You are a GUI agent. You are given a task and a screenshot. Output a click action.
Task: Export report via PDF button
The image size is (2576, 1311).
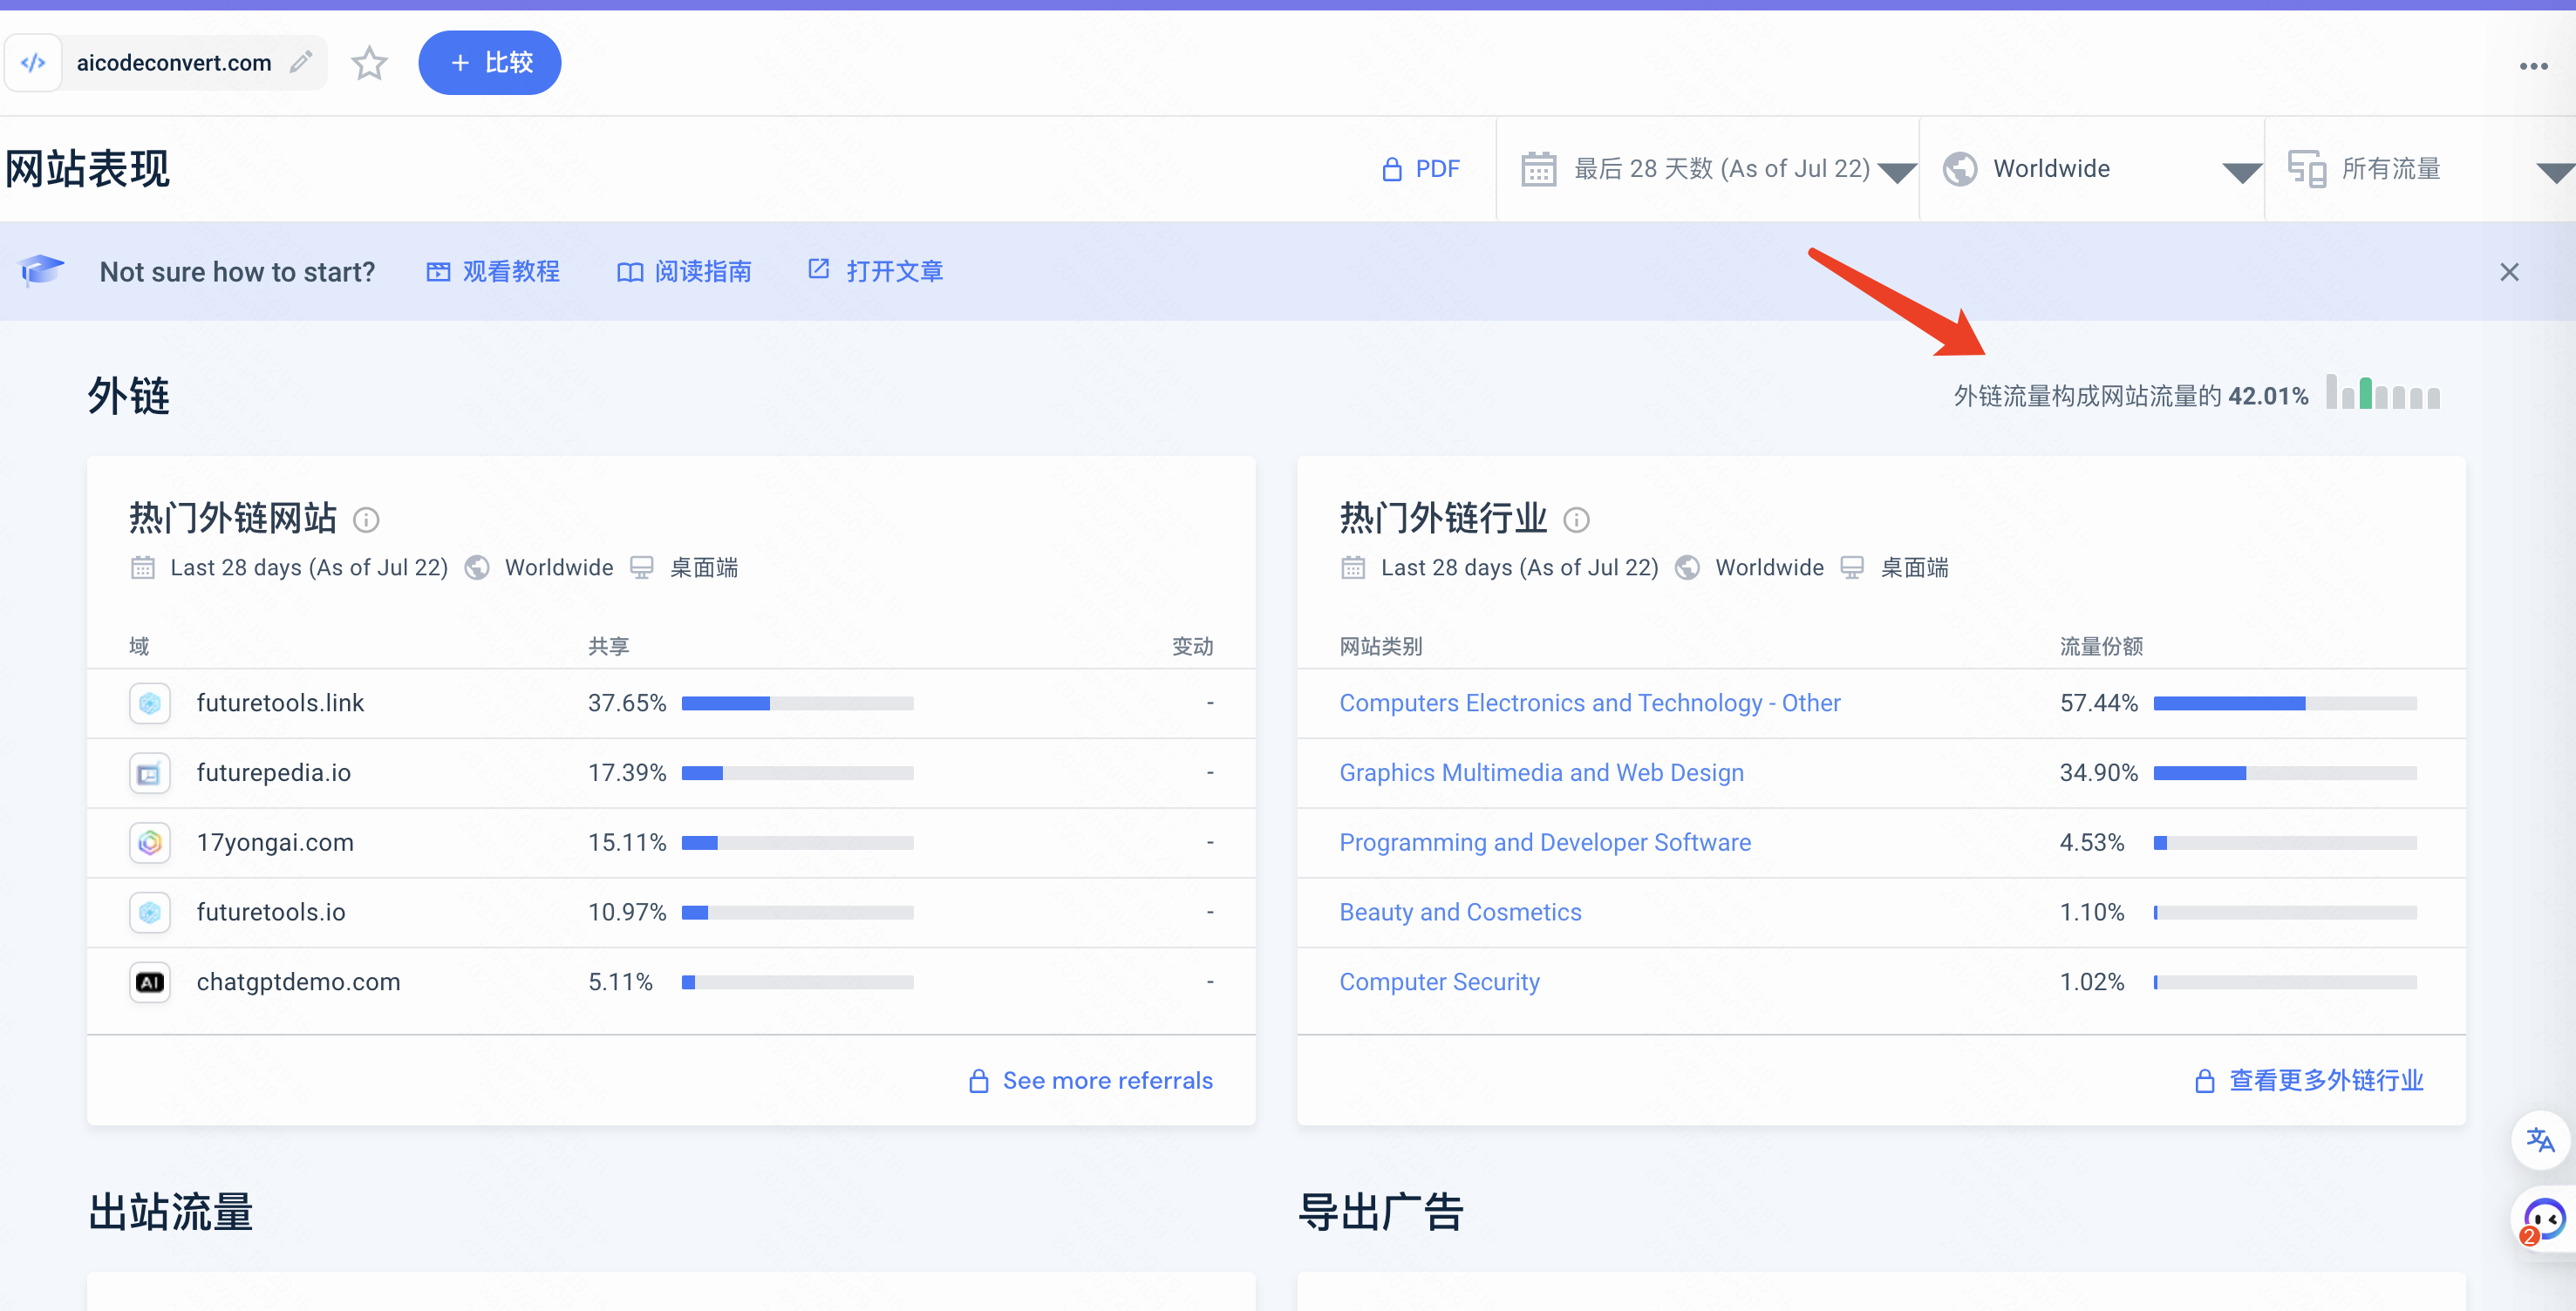point(1420,169)
